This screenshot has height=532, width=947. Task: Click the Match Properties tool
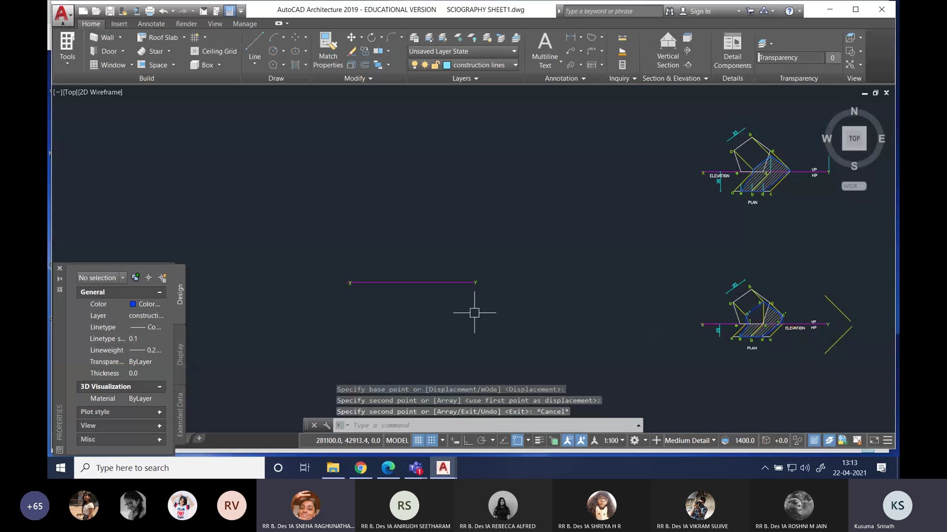pyautogui.click(x=328, y=47)
